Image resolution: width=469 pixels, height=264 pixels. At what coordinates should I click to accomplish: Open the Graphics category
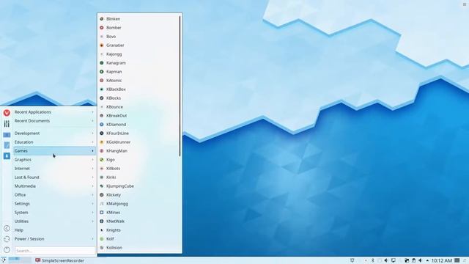54,160
